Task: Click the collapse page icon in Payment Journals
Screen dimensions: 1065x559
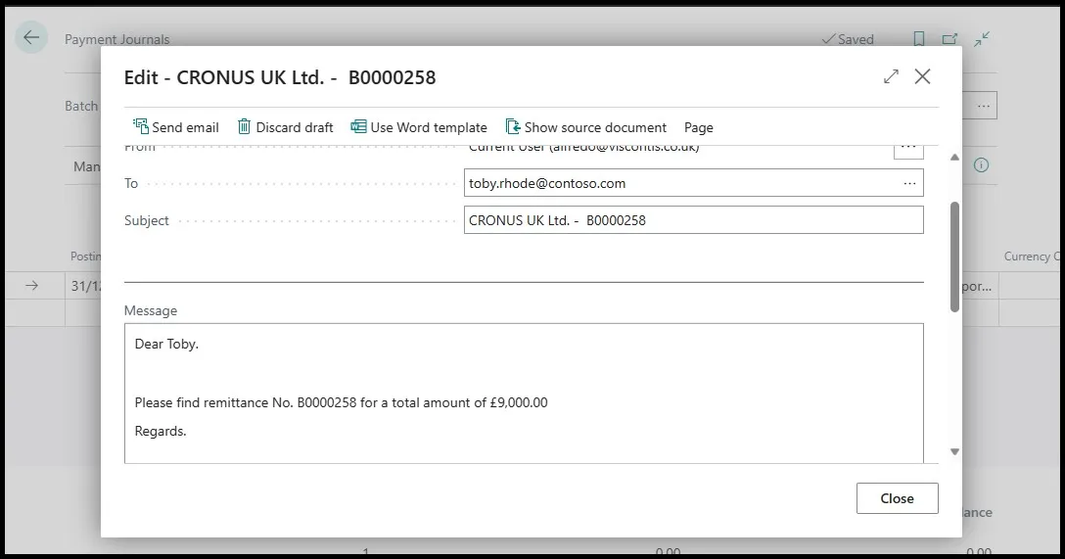Action: point(982,39)
